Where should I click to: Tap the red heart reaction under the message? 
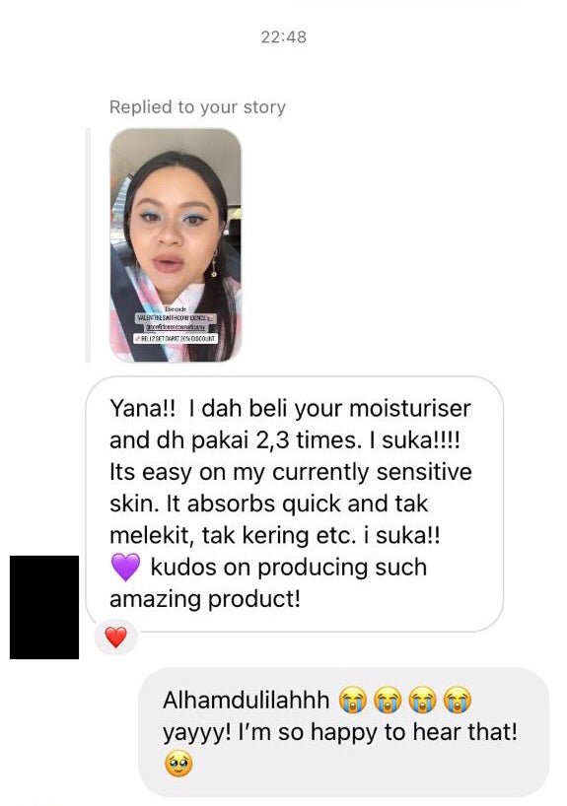pos(115,638)
